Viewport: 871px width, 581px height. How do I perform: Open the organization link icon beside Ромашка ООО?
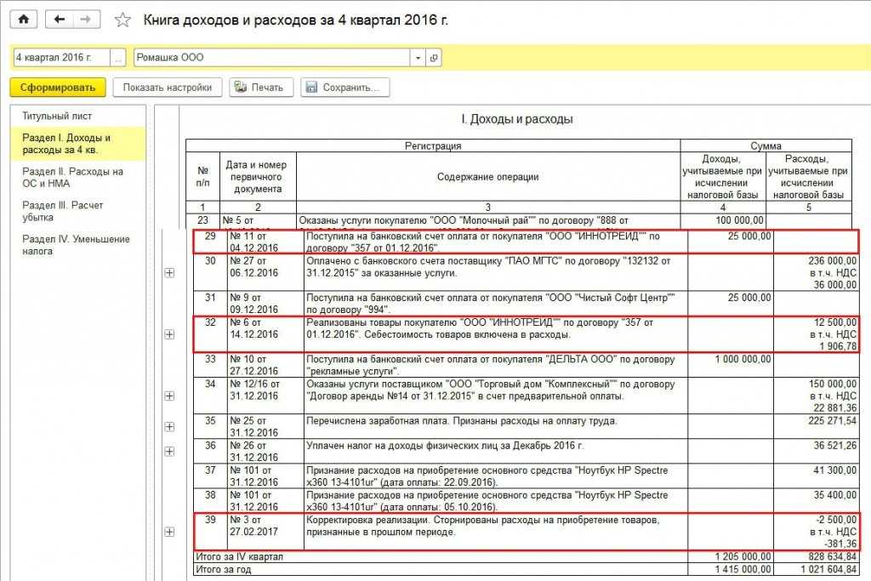coord(434,57)
